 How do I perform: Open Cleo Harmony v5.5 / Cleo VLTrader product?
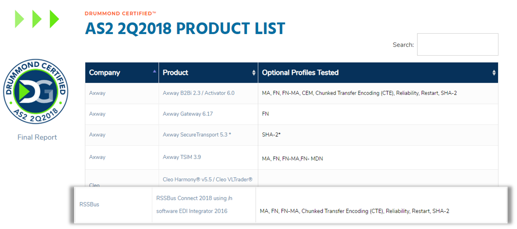point(208,179)
